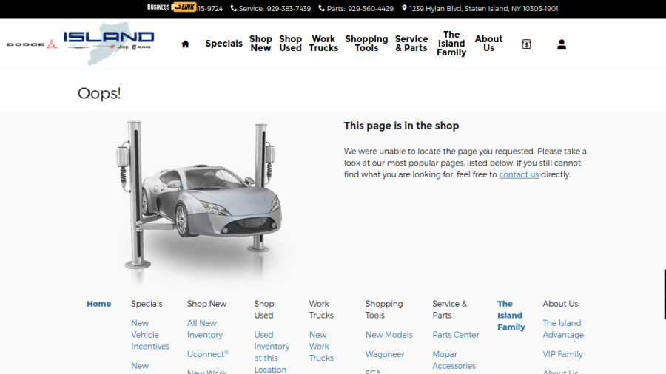
Task: Click the Dodge brand logo
Action: 32,44
